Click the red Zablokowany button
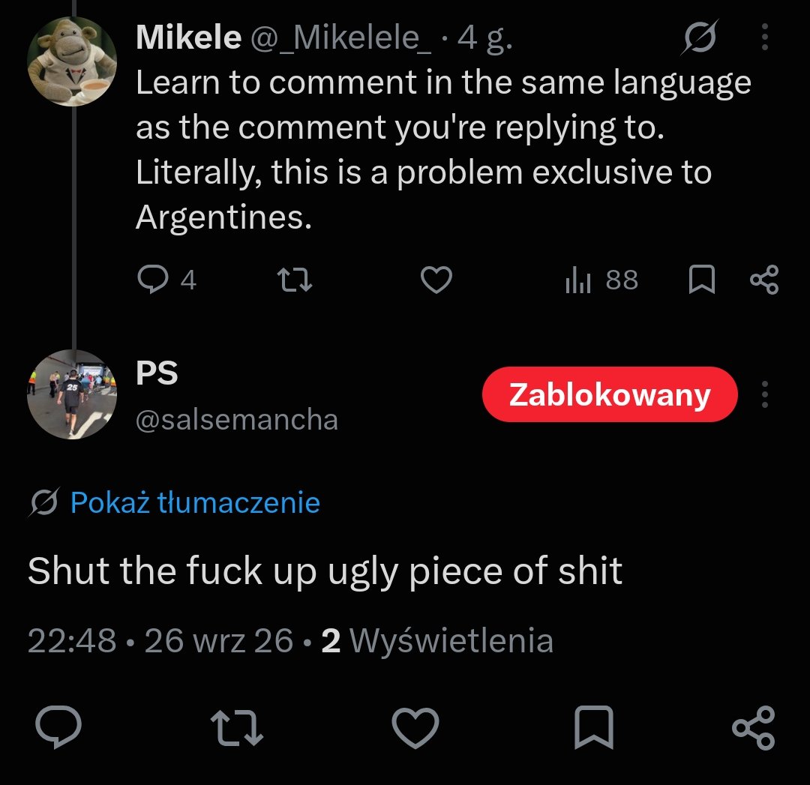 tap(610, 394)
